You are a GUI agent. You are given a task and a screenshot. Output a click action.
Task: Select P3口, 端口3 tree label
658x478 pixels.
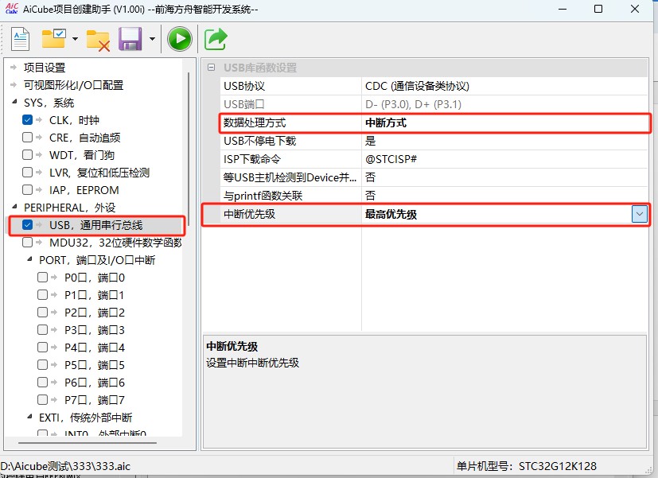click(x=95, y=330)
